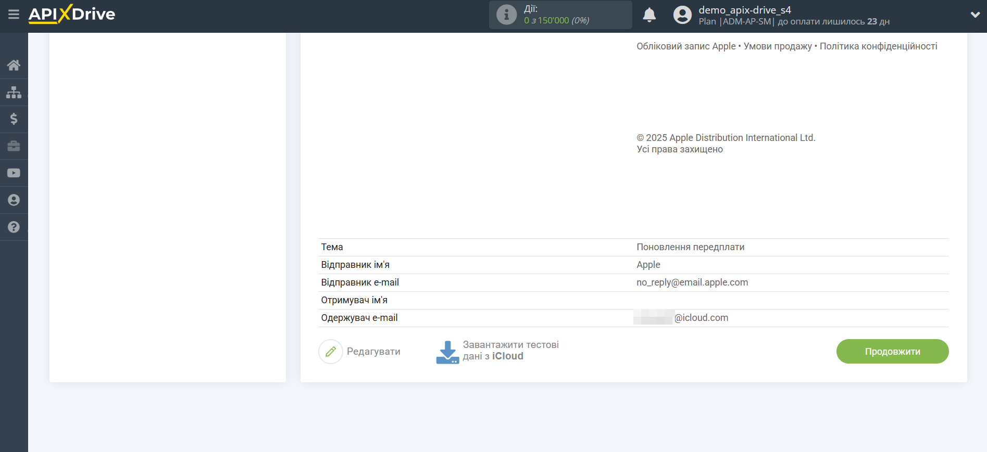Click the Apple Distribution International copyright text
Image resolution: width=987 pixels, height=452 pixels.
tap(726, 138)
